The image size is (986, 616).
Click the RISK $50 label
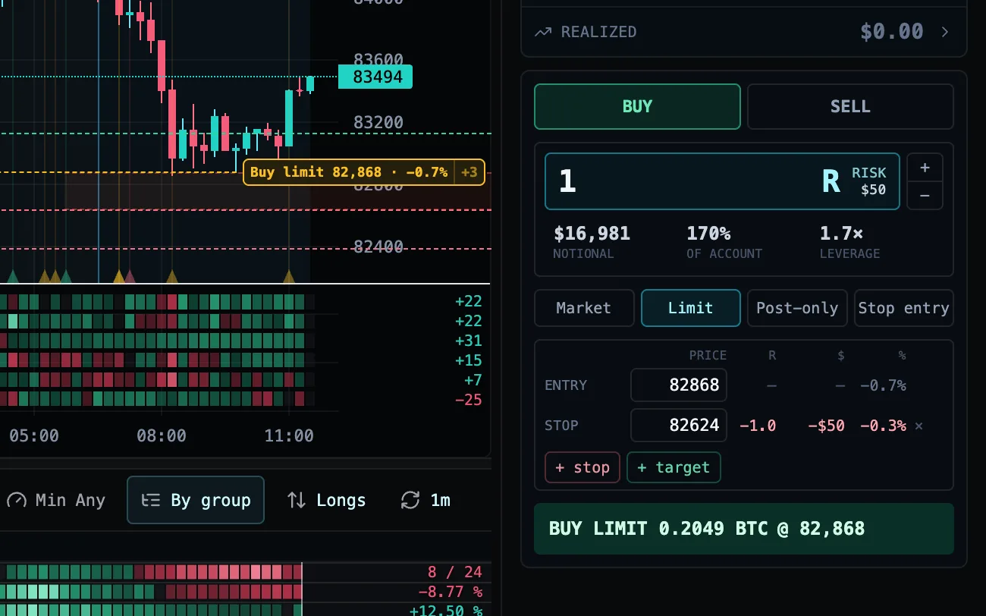pyautogui.click(x=869, y=181)
